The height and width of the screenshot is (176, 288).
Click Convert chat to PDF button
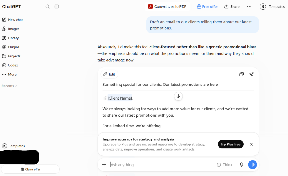tap(167, 6)
